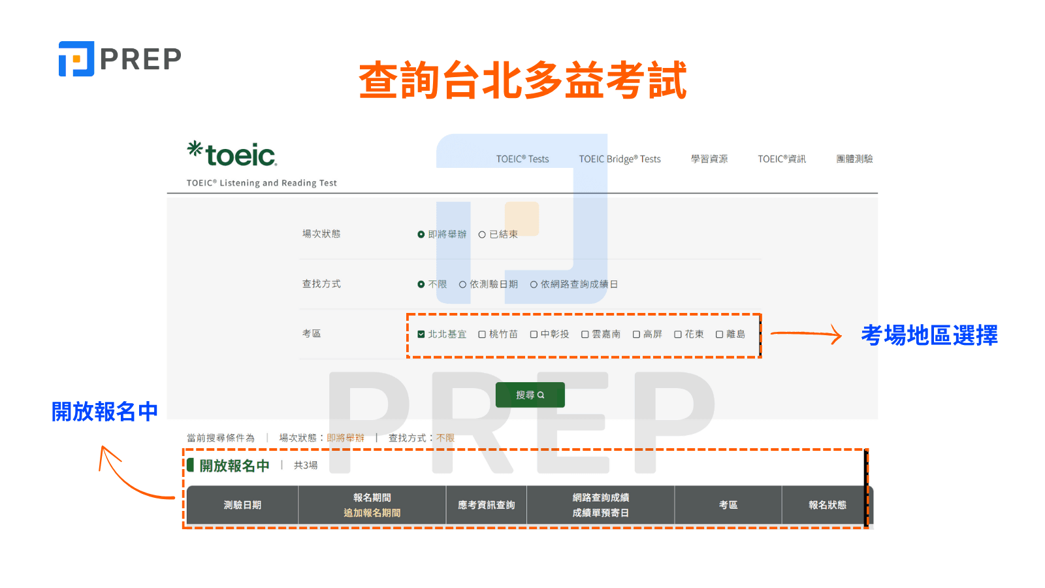Open the 團體測驗 menu

coord(854,159)
